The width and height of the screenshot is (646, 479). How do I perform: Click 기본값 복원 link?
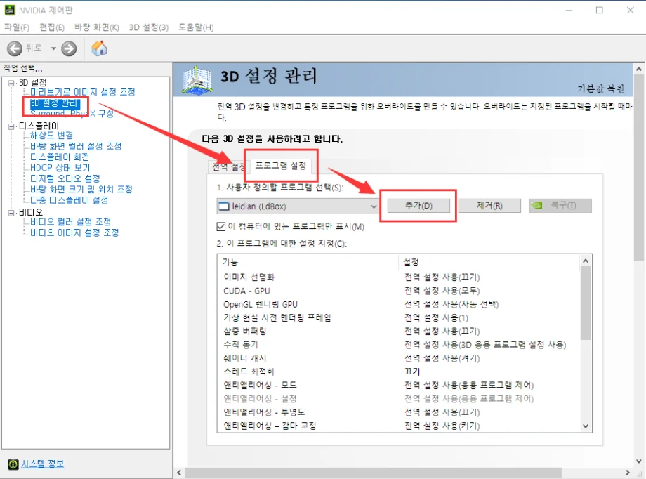click(600, 88)
